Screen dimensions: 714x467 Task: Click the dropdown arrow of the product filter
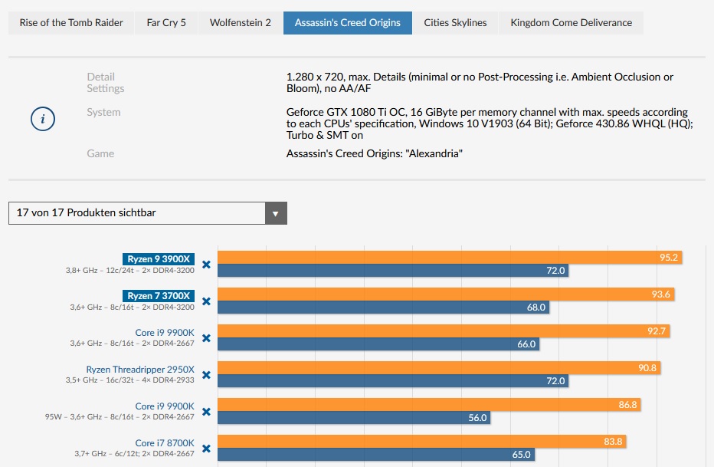[x=276, y=213]
